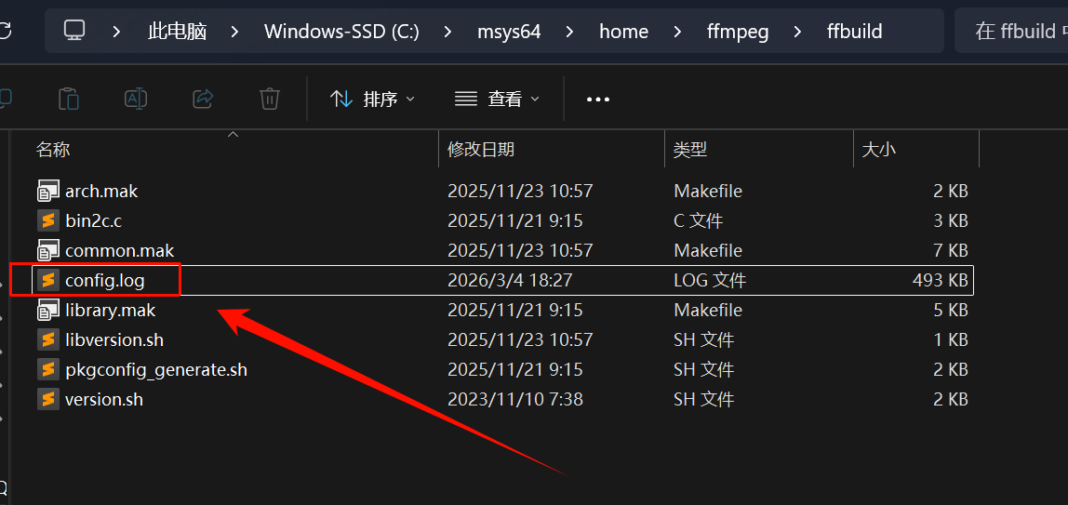The height and width of the screenshot is (505, 1068).
Task: Select the bin2c.c file icon
Action: point(47,220)
